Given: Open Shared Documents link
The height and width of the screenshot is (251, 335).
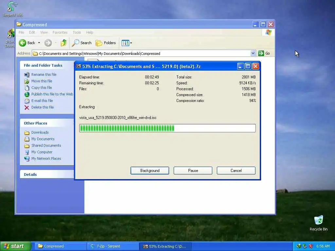Looking at the screenshot, I should tap(46, 145).
